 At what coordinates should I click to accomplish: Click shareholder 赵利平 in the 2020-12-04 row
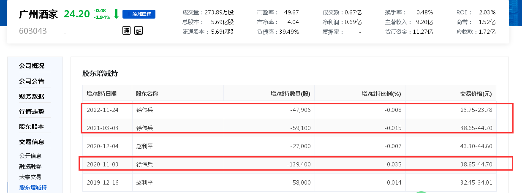(x=144, y=146)
